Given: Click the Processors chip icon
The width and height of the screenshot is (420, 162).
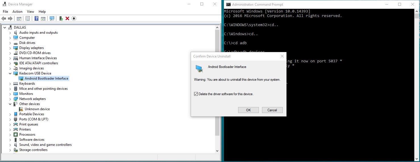Looking at the screenshot, I should click(x=16, y=135).
